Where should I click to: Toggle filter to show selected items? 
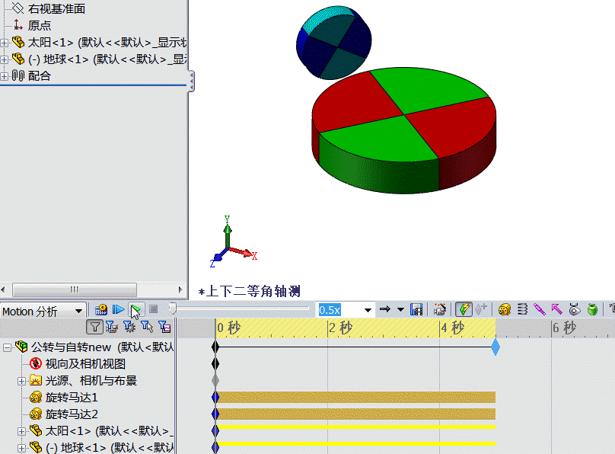(147, 327)
